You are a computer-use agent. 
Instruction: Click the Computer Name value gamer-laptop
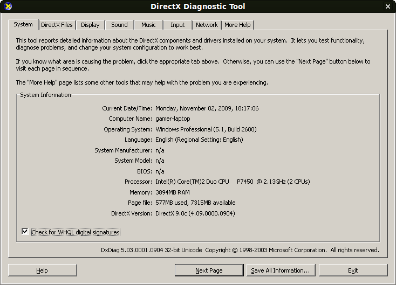173,119
